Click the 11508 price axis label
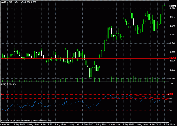Viewport: 177px width, 126px height. (172, 78)
